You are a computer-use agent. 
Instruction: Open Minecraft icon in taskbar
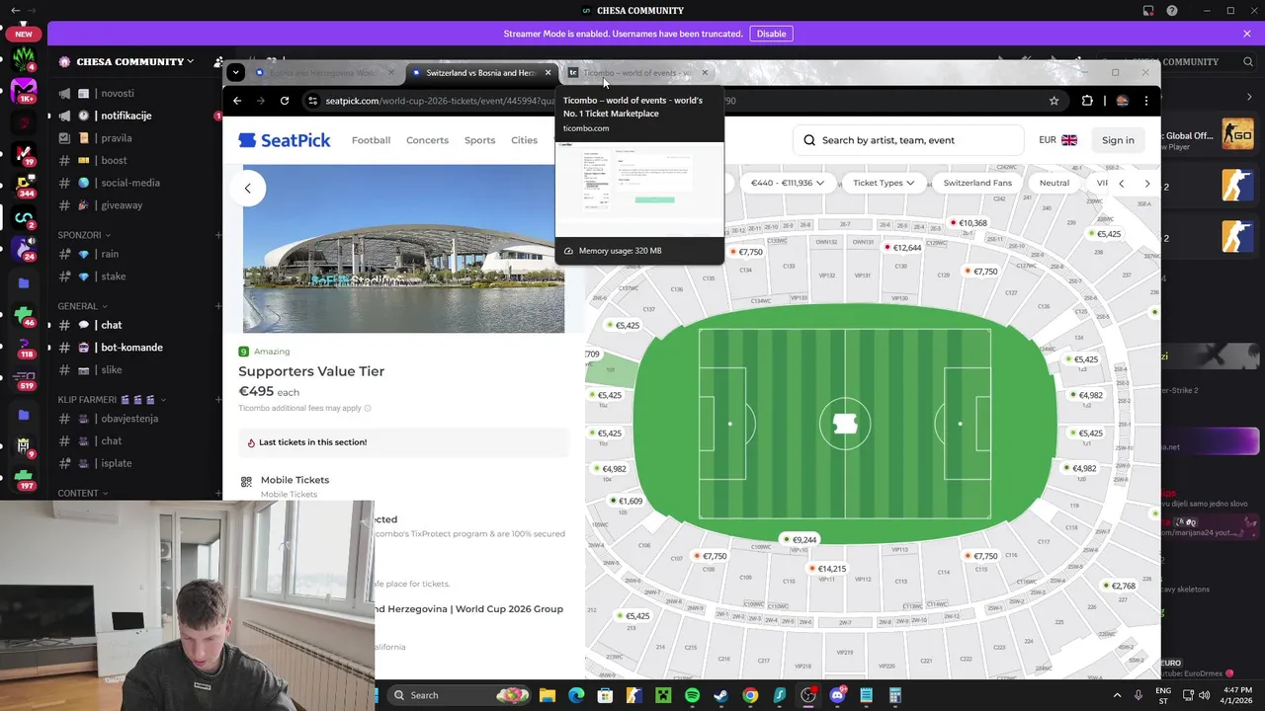click(663, 695)
